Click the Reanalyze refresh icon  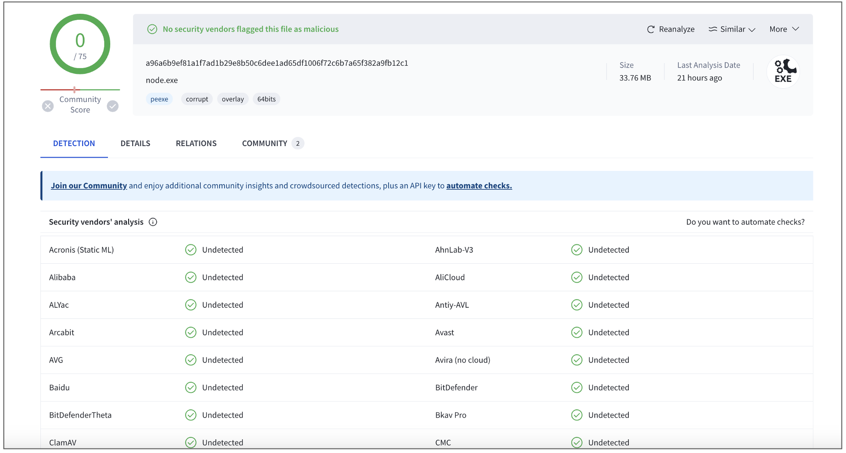click(x=650, y=29)
